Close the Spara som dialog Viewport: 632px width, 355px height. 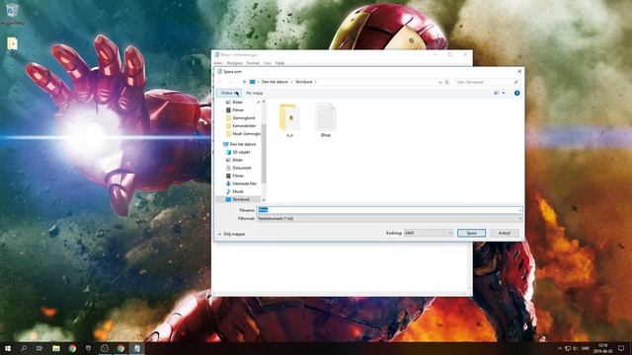(519, 72)
